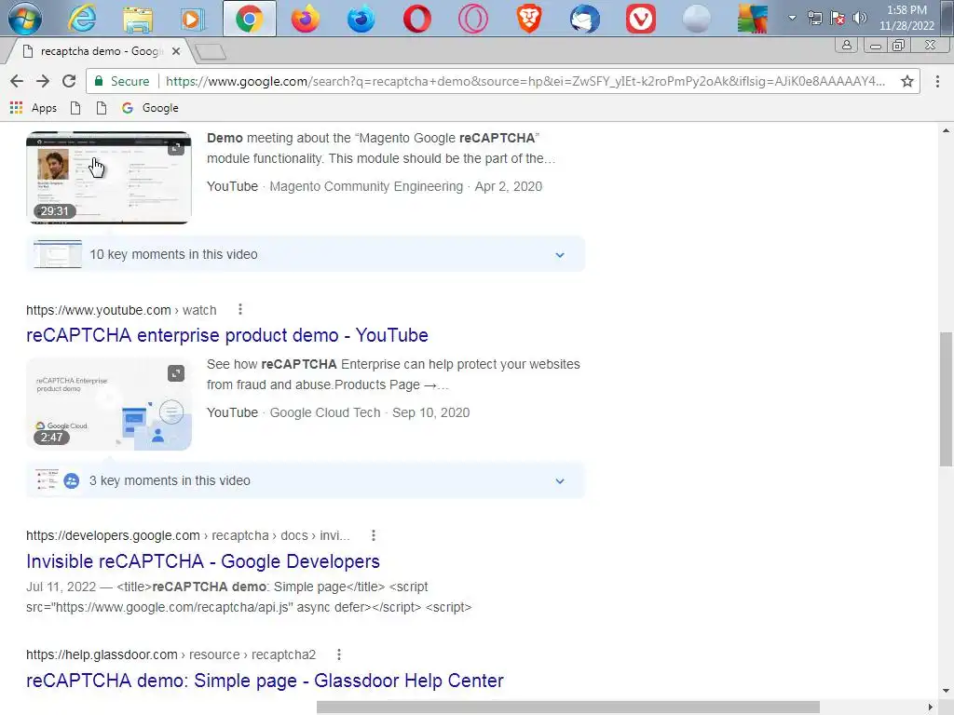The width and height of the screenshot is (954, 715).
Task: Open network status tray icon
Action: 814,18
